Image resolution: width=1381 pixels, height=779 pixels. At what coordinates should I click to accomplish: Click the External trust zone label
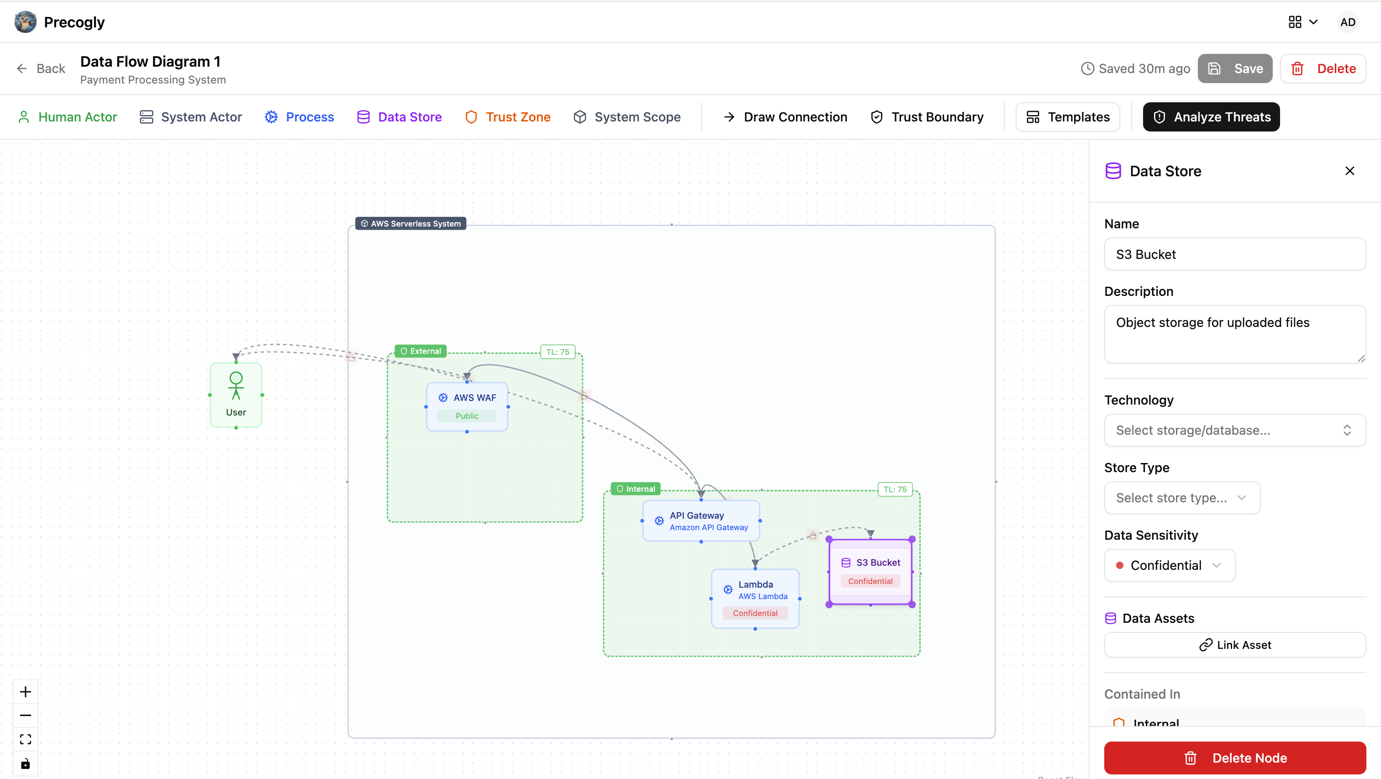[421, 351]
